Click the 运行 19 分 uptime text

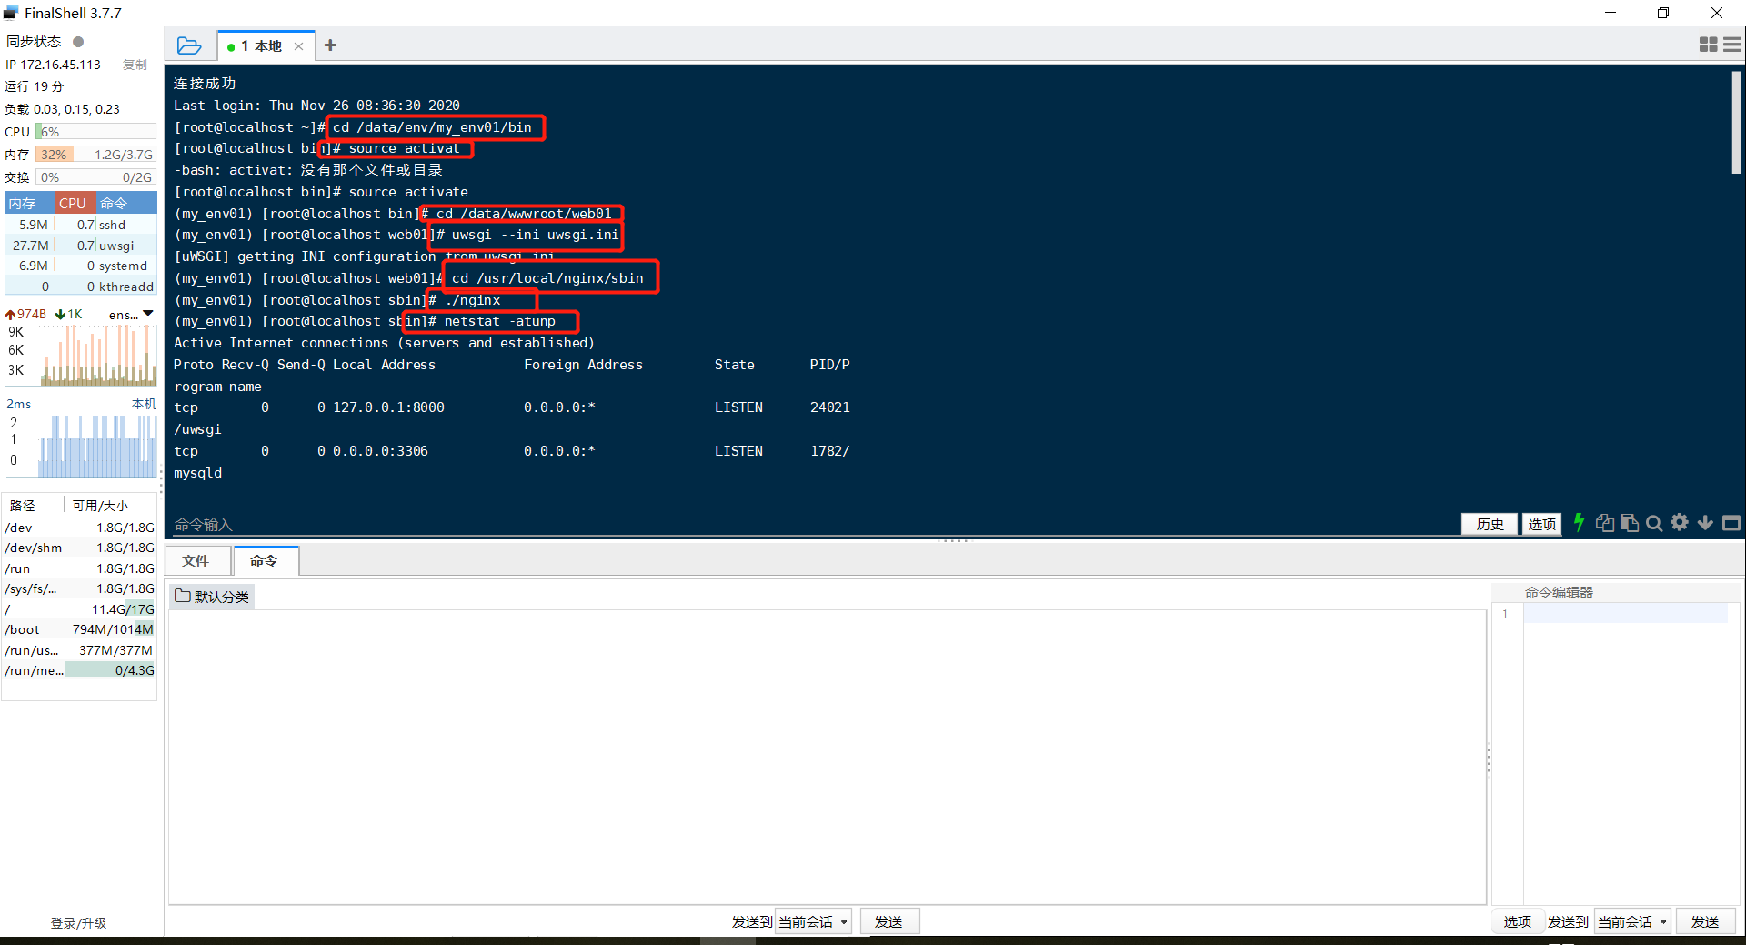pos(35,86)
